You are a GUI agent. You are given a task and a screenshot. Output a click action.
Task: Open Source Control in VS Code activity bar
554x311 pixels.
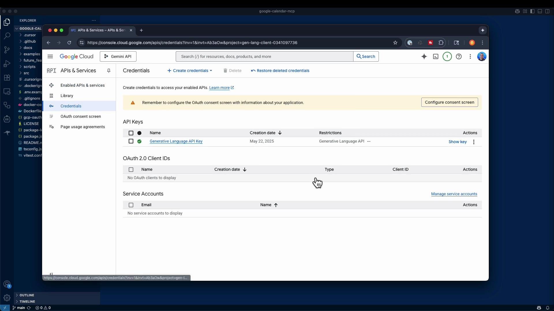(x=7, y=50)
